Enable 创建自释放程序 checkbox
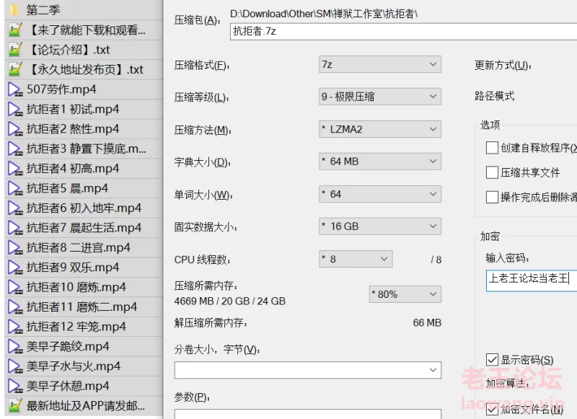The width and height of the screenshot is (577, 419). (x=492, y=148)
